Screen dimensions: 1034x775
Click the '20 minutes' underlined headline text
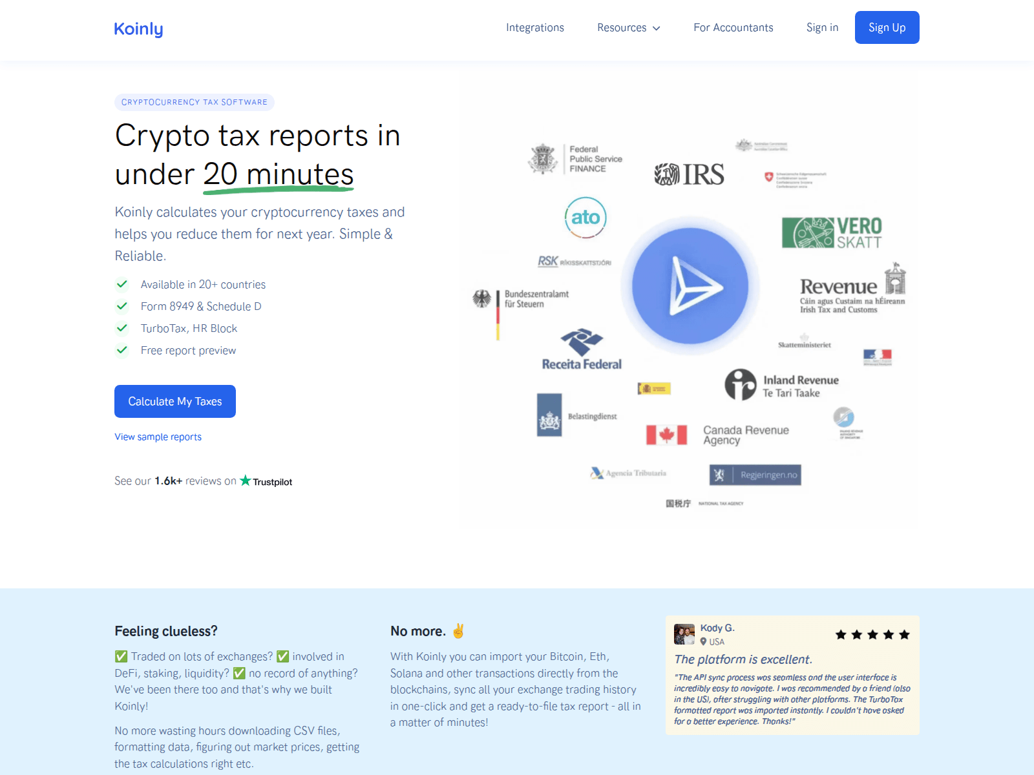[279, 175]
